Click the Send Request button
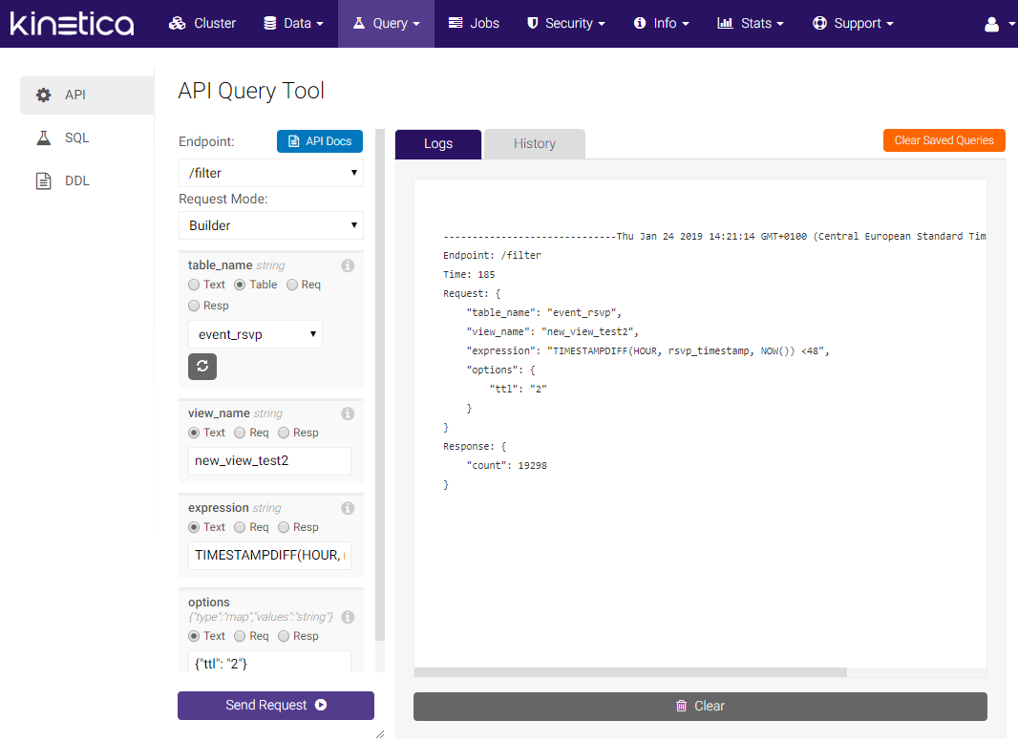 tap(276, 706)
